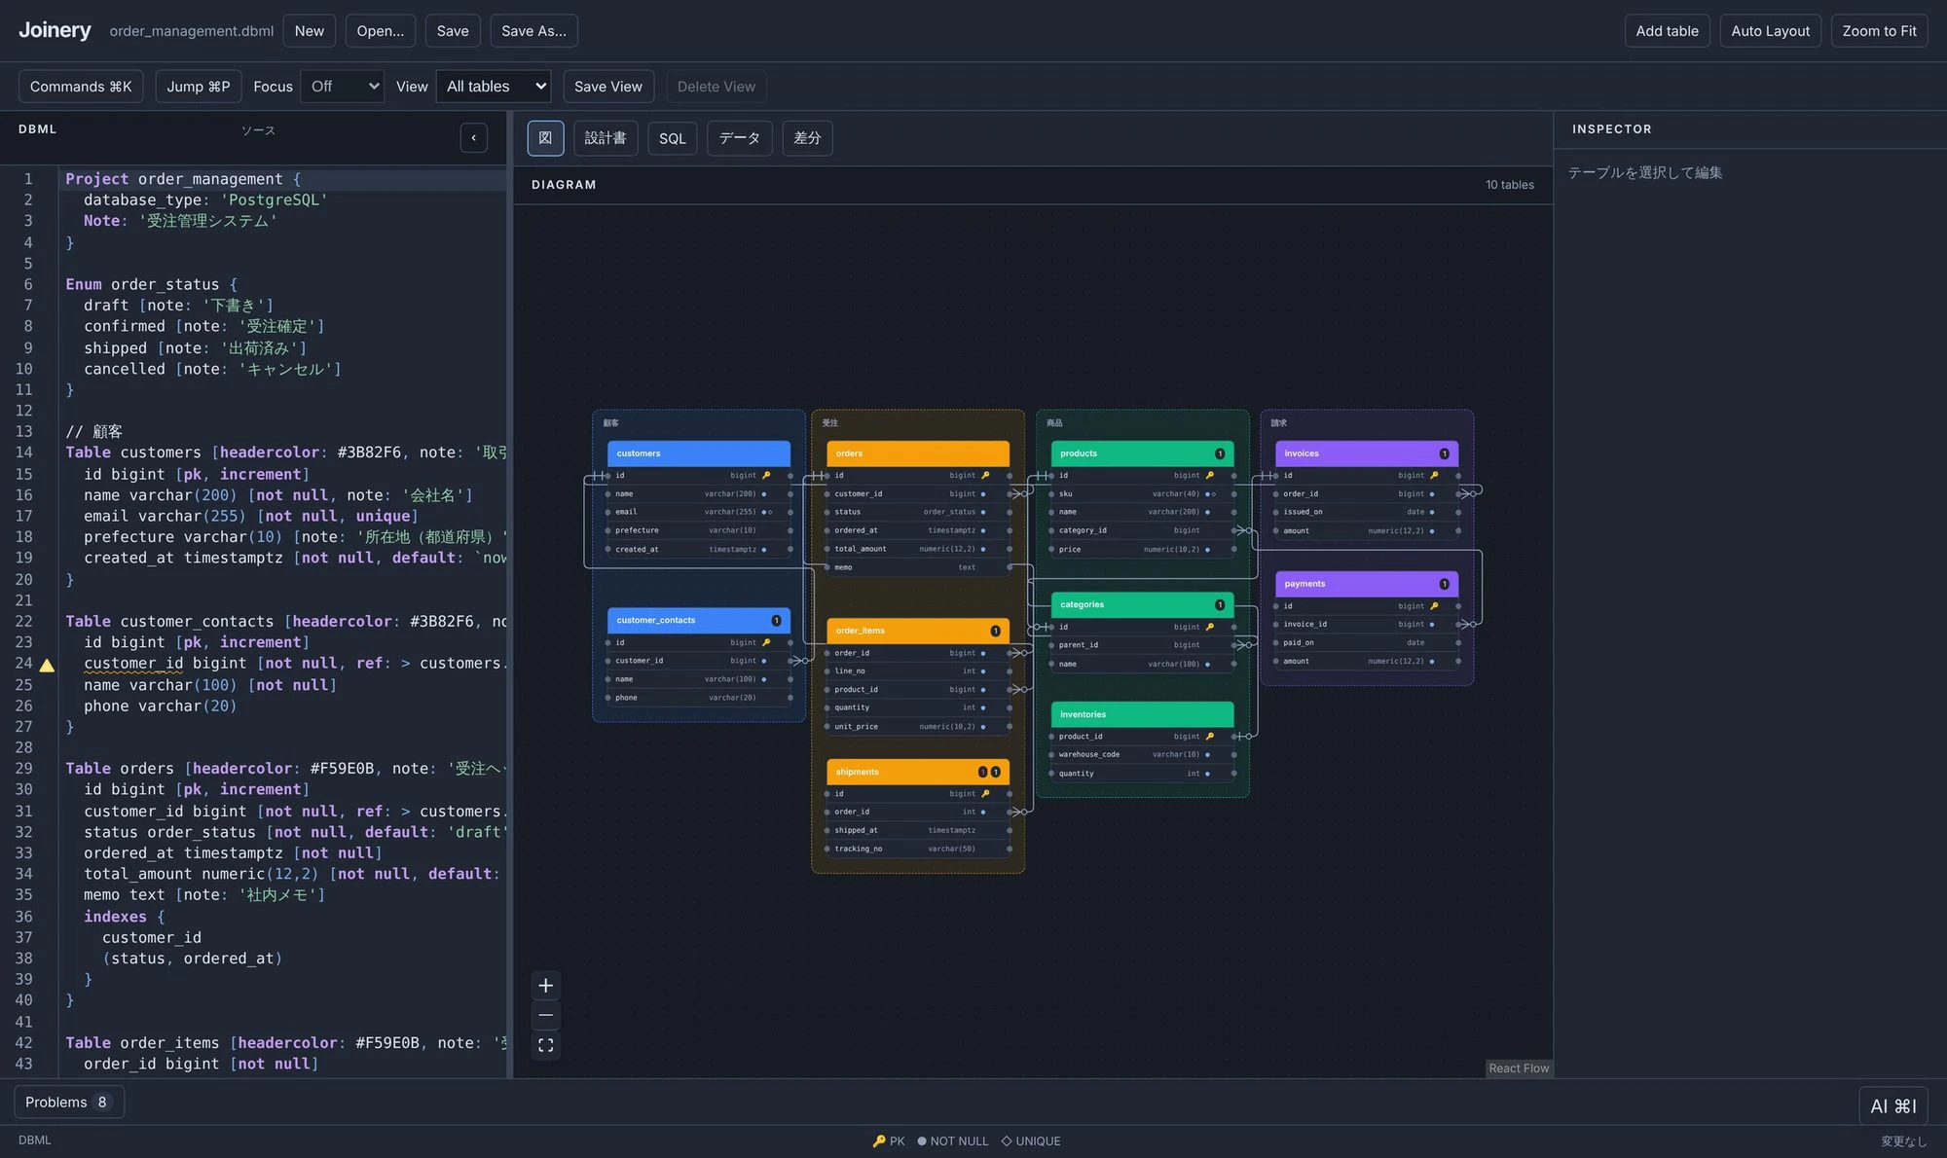1947x1158 pixels.
Task: Select the inventories table header
Action: coord(1142,714)
